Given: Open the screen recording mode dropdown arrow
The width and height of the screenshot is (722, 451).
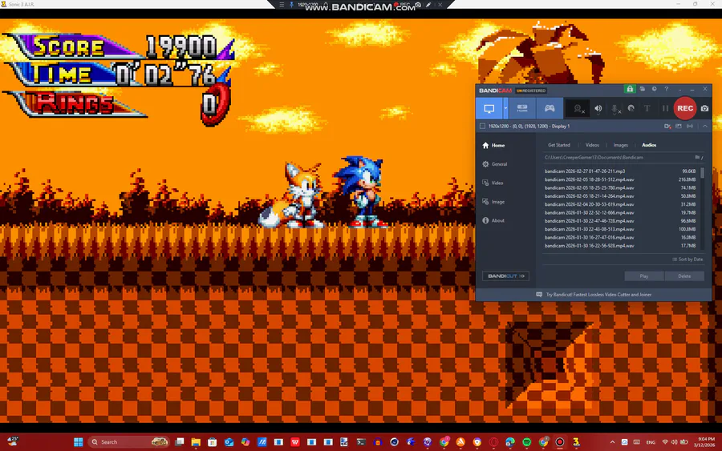Looking at the screenshot, I should 505,108.
